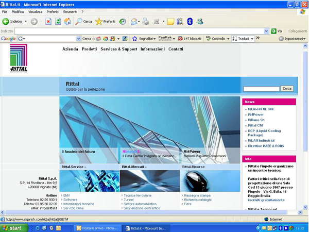This screenshot has width=309, height=232.
Task: Click the Google logo in toolbar
Action: pyautogui.click(x=8, y=39)
